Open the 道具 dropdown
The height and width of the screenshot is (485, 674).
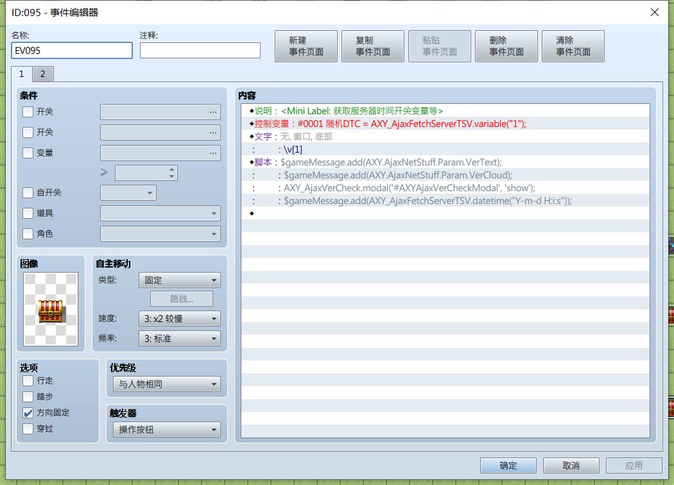(x=160, y=214)
